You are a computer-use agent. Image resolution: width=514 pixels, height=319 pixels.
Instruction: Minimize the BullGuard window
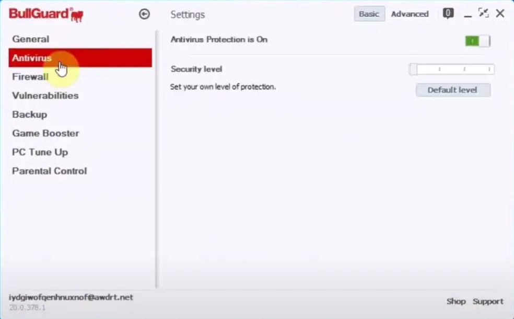pos(468,14)
